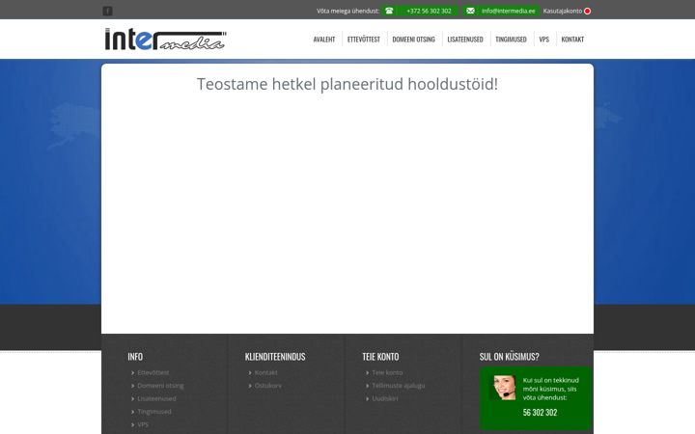Open info@intermedia.ee email link

pos(509,11)
